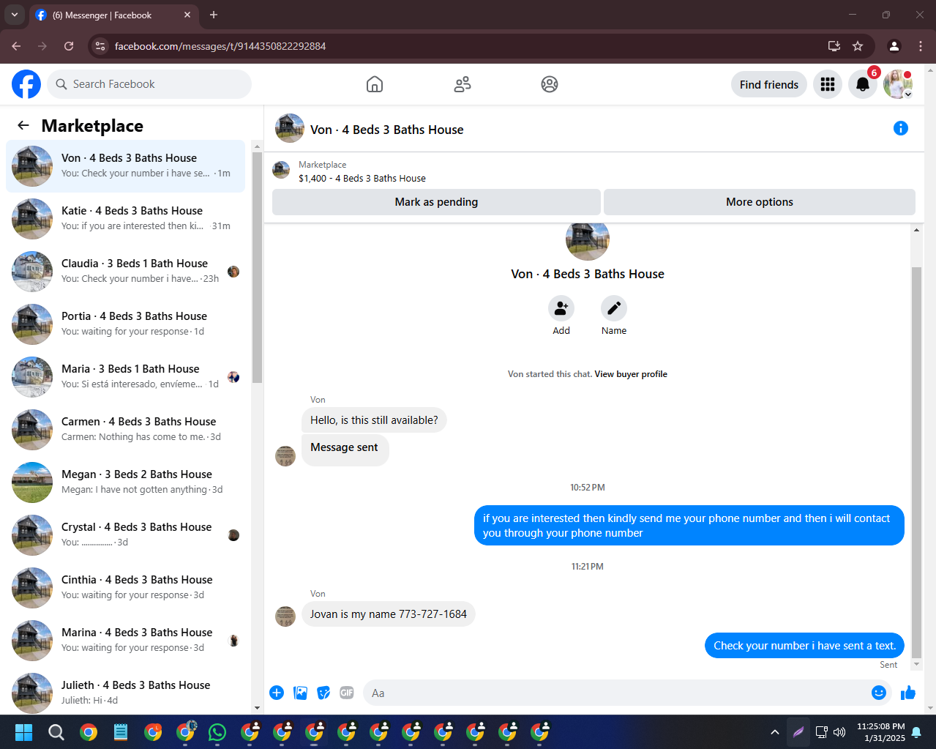Click the Search Facebook field
Viewport: 936px width, 749px height.
pyautogui.click(x=149, y=84)
